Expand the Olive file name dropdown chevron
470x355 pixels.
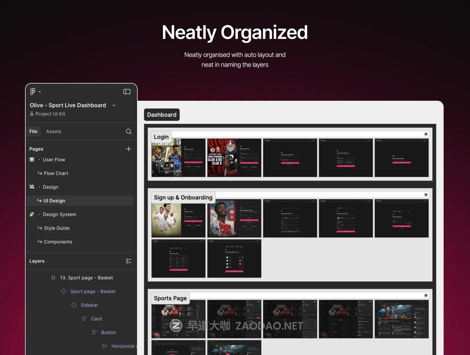[114, 105]
